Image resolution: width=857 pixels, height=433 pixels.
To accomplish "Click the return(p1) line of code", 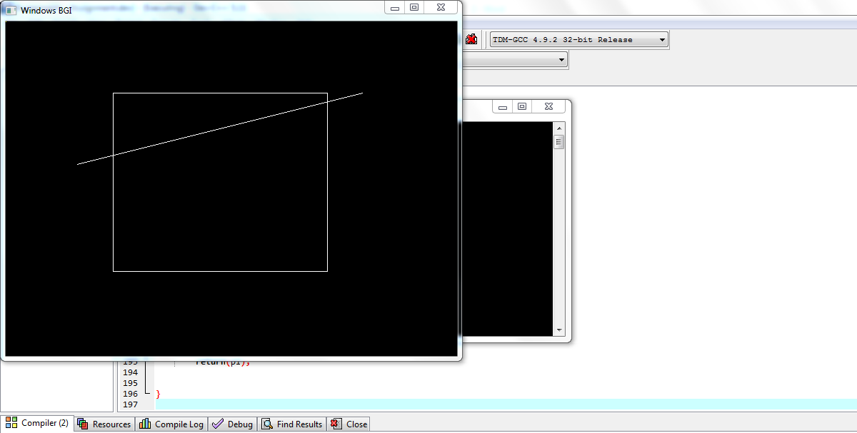I will (x=221, y=361).
